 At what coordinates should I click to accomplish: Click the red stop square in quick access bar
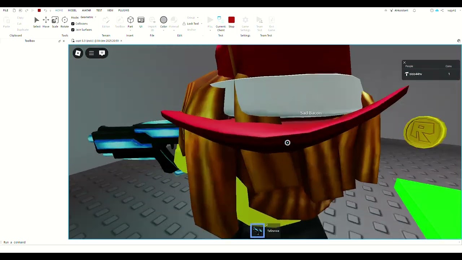39,10
